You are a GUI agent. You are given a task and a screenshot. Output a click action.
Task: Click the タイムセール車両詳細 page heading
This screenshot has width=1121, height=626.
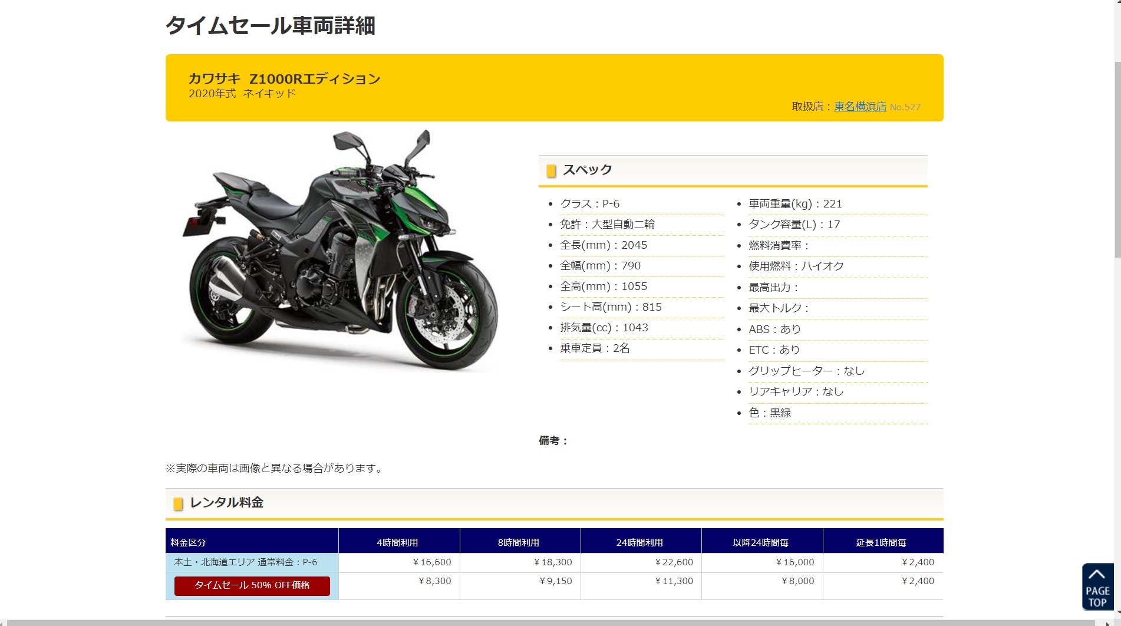271,26
